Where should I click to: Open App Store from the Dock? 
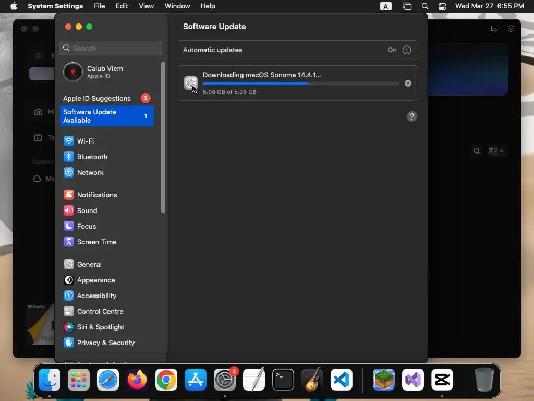click(x=196, y=380)
